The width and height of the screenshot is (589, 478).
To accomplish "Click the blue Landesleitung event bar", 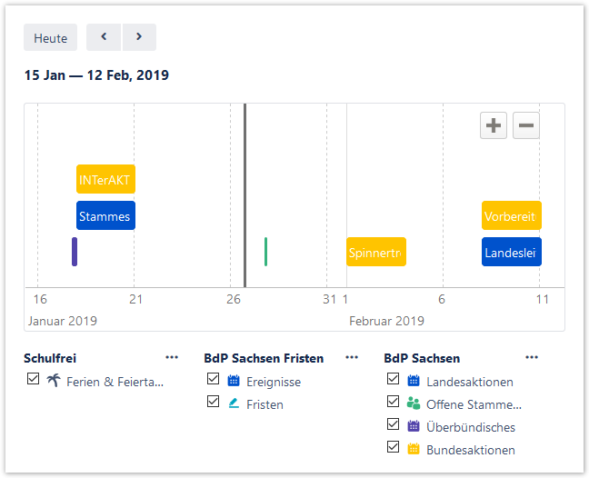I will click(x=512, y=252).
